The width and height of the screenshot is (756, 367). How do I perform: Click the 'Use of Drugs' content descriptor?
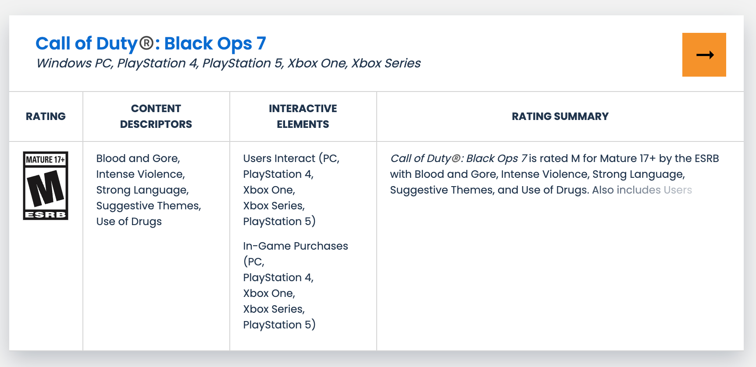(x=129, y=222)
